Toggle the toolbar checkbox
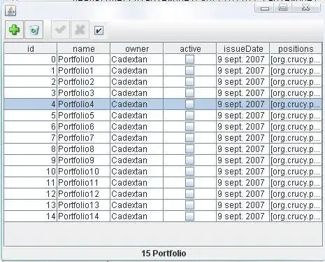Screen dimensions: 325x262 [x=99, y=30]
